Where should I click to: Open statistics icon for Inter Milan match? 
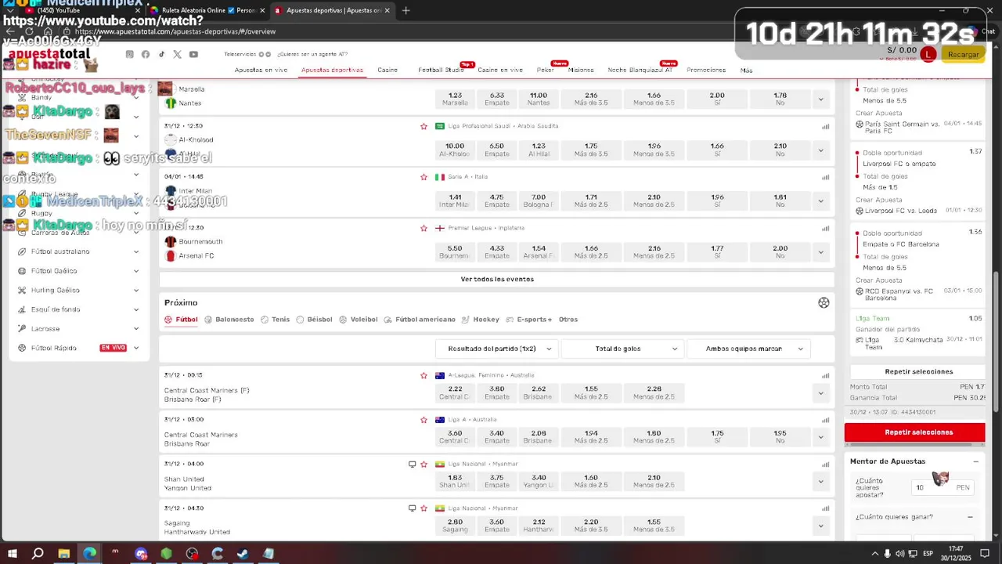tap(825, 177)
